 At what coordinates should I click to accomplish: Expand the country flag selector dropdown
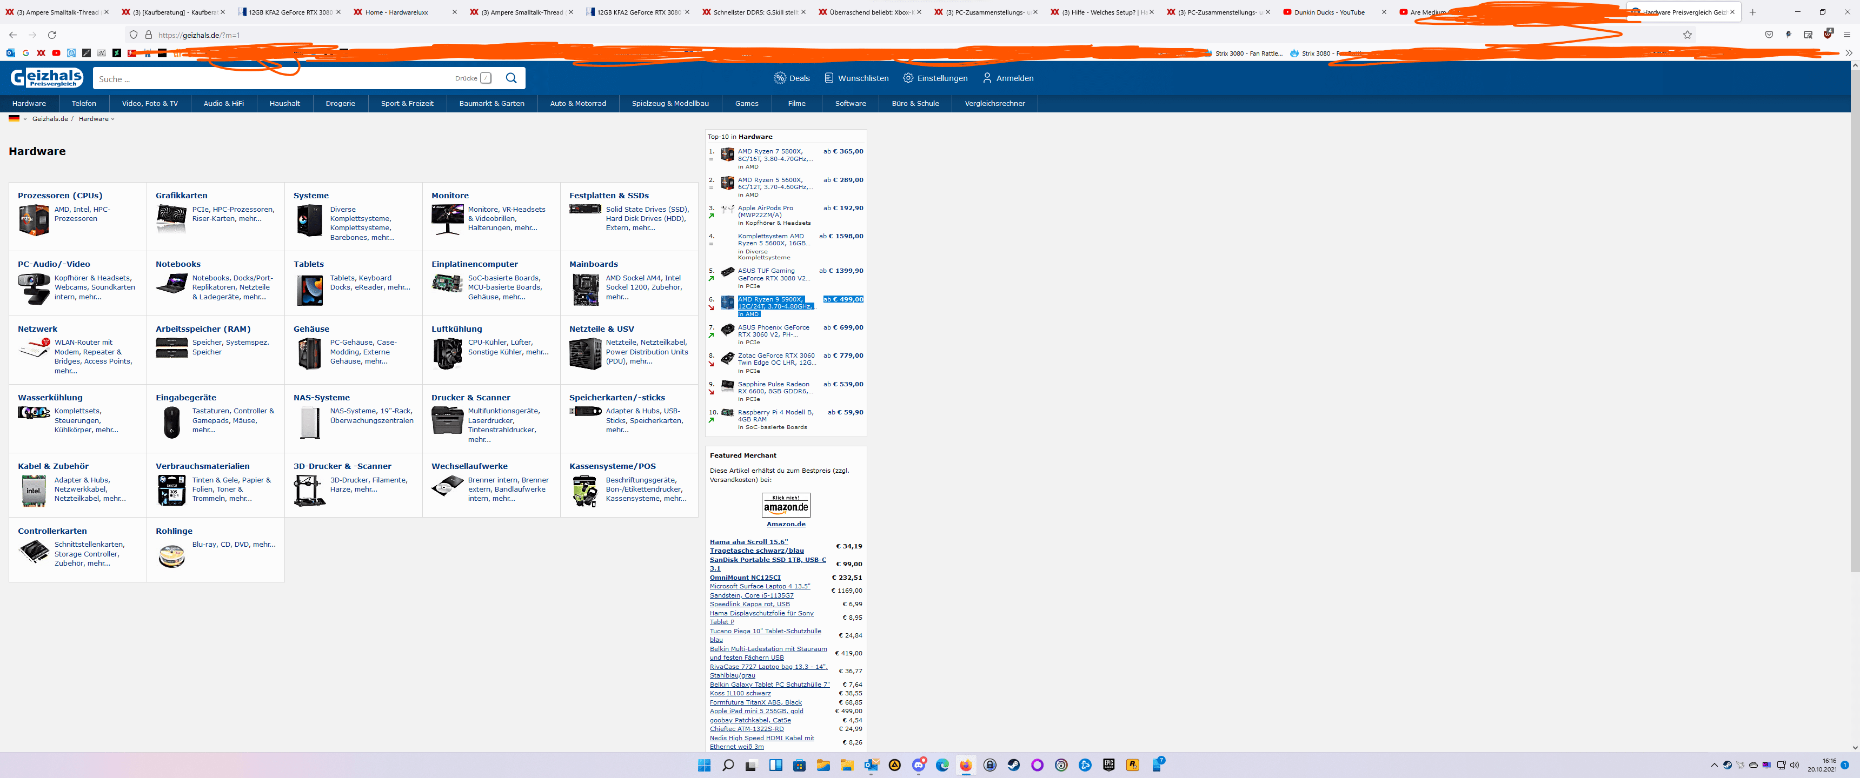click(x=17, y=119)
